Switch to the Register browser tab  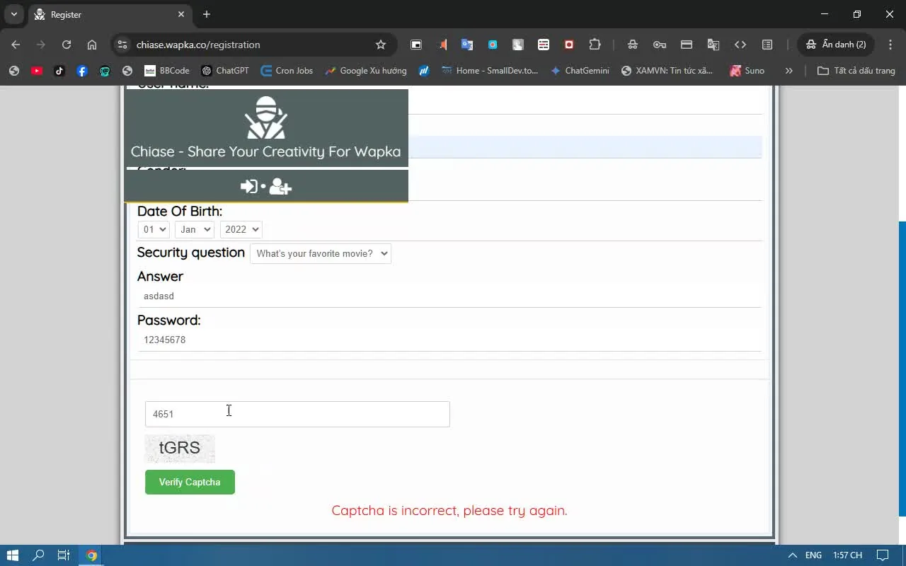tap(106, 14)
